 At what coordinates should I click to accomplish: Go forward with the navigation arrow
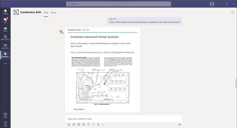tap(7, 4)
